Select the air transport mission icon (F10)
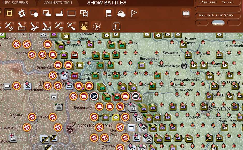The image size is (243, 150). [x=72, y=26]
